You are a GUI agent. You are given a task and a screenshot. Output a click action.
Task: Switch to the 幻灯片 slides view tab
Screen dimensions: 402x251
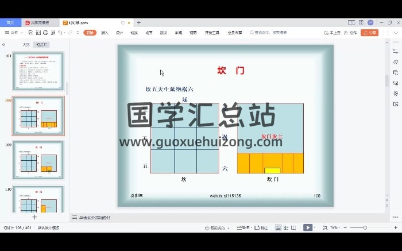(41, 45)
